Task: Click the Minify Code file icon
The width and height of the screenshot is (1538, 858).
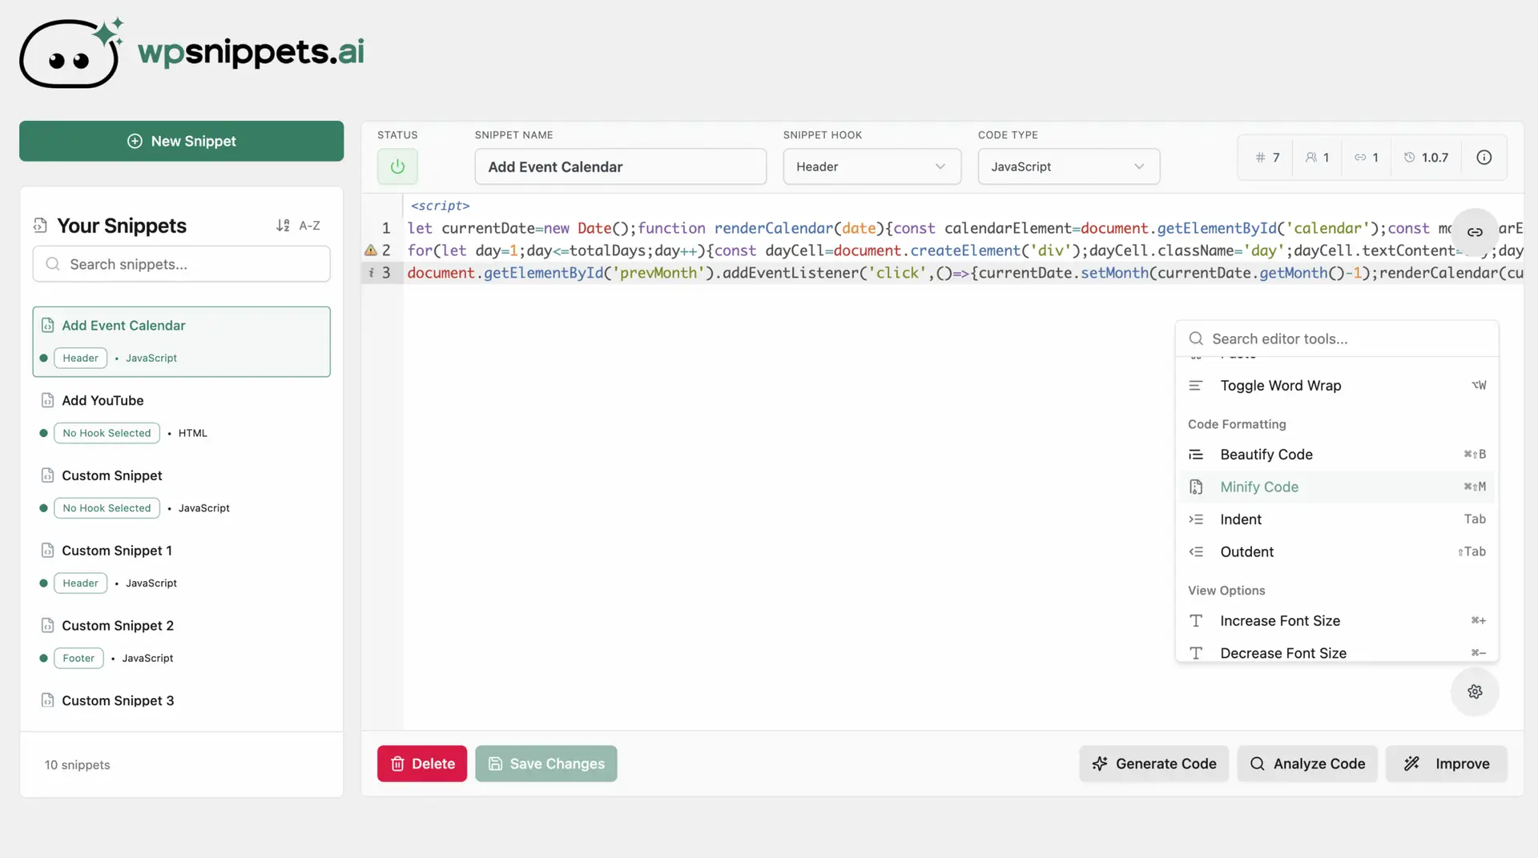Action: [x=1196, y=487]
